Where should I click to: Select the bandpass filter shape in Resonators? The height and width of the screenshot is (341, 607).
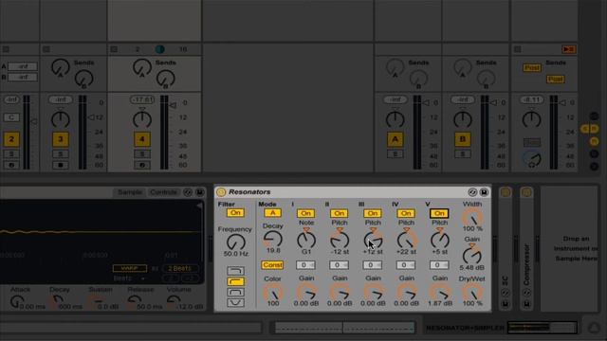click(235, 293)
